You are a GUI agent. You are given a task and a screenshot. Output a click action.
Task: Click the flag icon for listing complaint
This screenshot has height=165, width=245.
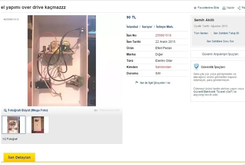137,82
